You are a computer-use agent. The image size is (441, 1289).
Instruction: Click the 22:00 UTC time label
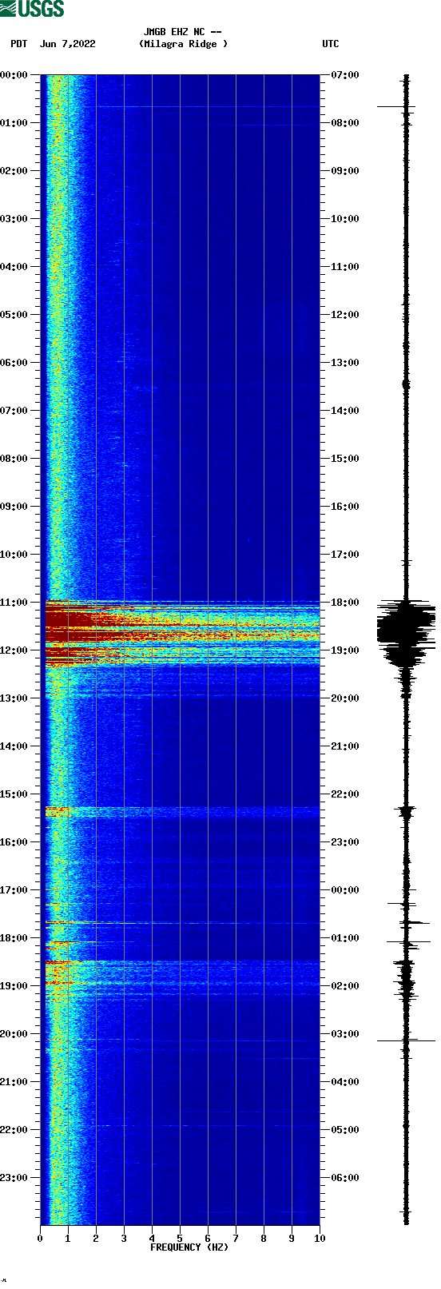pyautogui.click(x=345, y=794)
